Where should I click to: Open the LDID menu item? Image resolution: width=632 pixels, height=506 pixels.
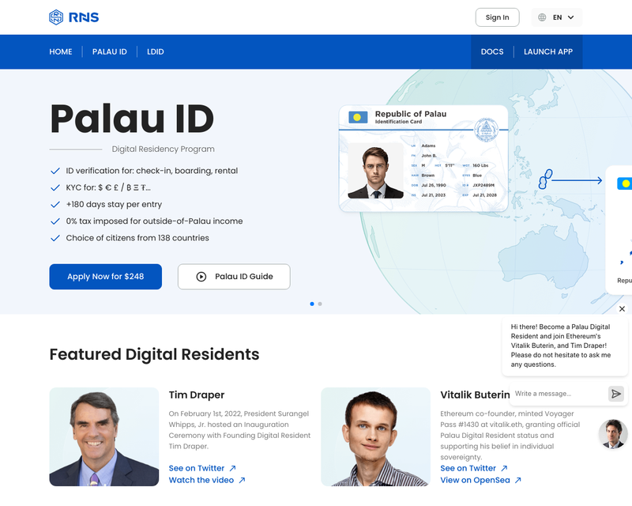pyautogui.click(x=155, y=51)
